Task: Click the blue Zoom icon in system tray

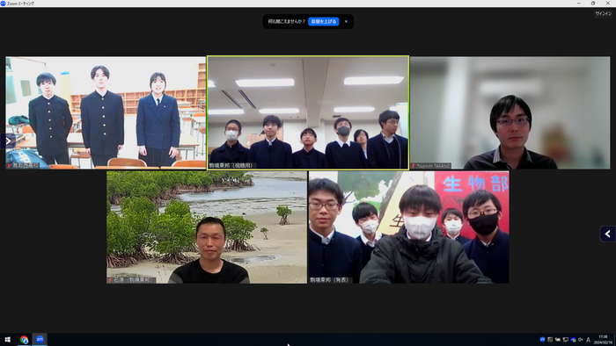Action: (543, 340)
